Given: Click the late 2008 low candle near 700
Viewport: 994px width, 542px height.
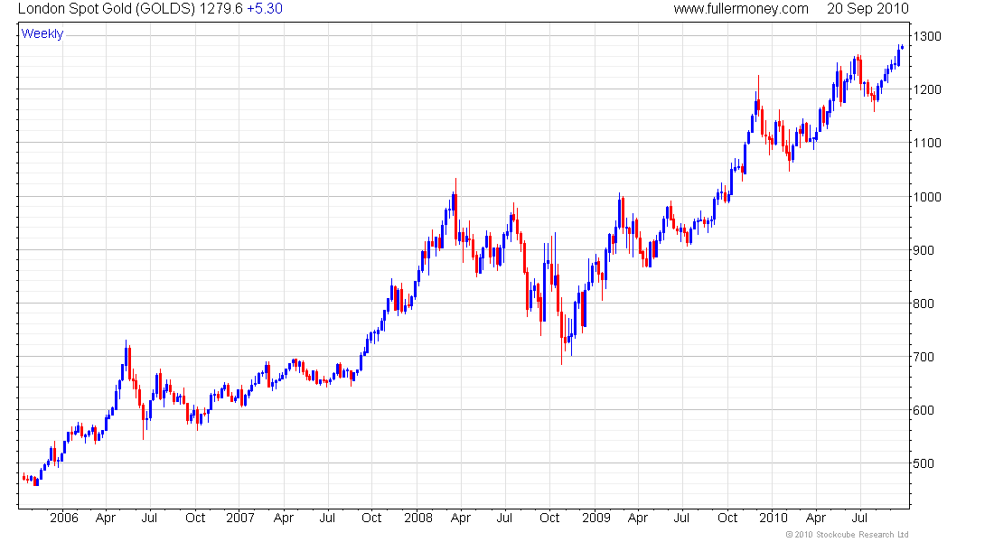Looking at the screenshot, I should (562, 330).
